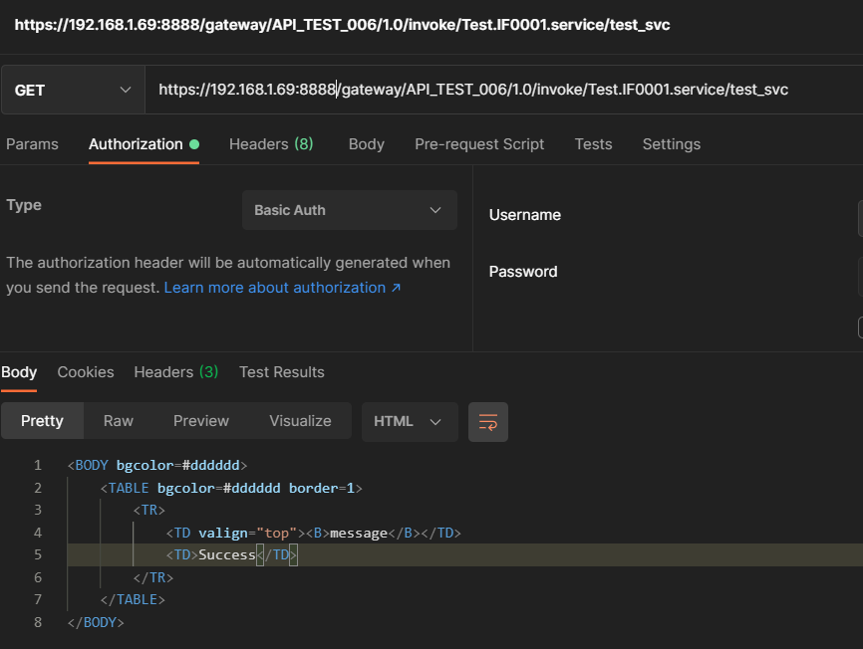Screen dimensions: 863x649
Task: Follow the Learn more about authorization link
Action: [x=282, y=288]
